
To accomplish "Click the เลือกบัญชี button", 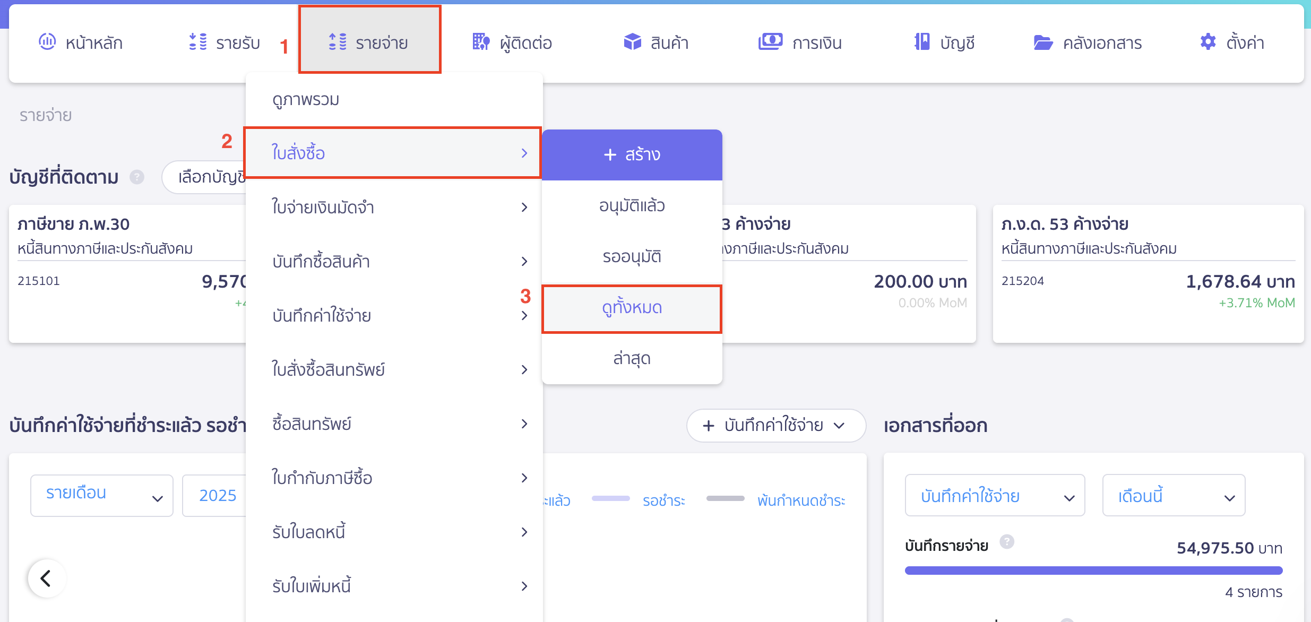I will pos(205,177).
